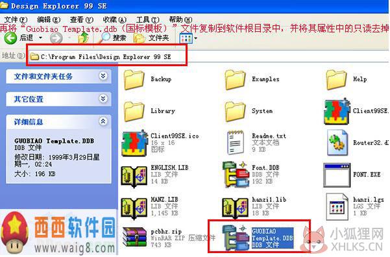Click the Views icon in toolbar
The width and height of the screenshot is (390, 257).
186,38
